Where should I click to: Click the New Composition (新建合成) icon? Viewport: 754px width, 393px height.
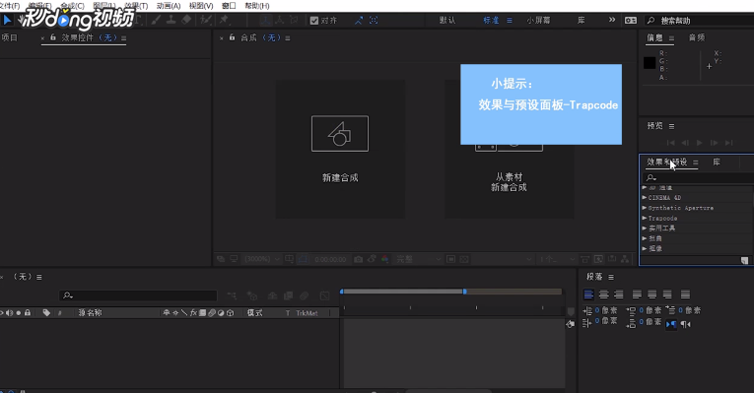pyautogui.click(x=340, y=134)
